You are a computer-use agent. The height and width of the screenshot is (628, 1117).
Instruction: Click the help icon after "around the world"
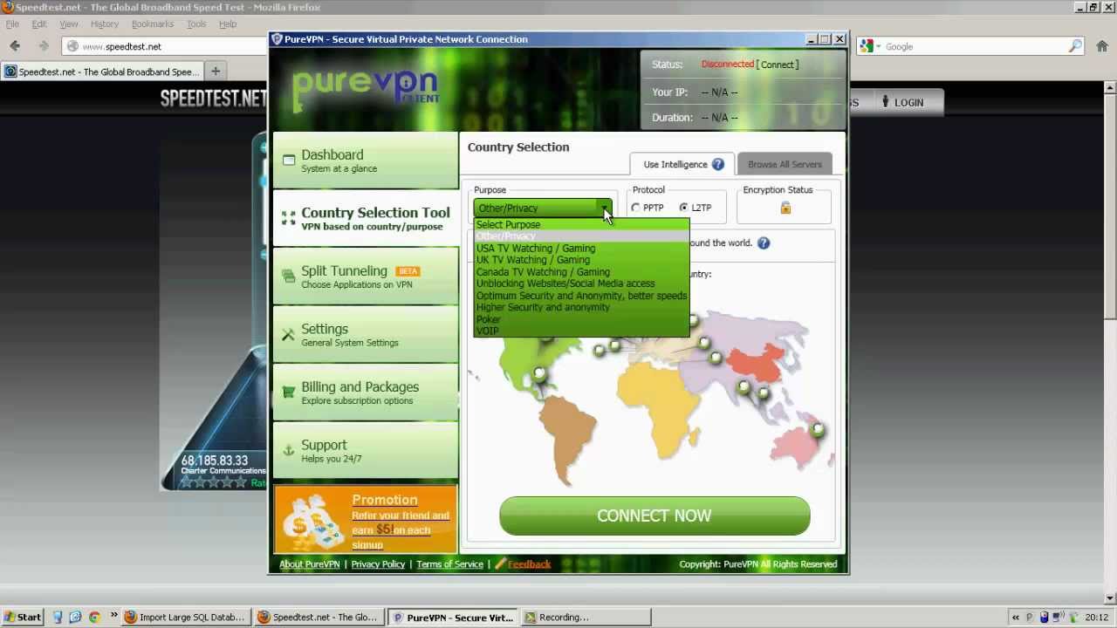764,242
